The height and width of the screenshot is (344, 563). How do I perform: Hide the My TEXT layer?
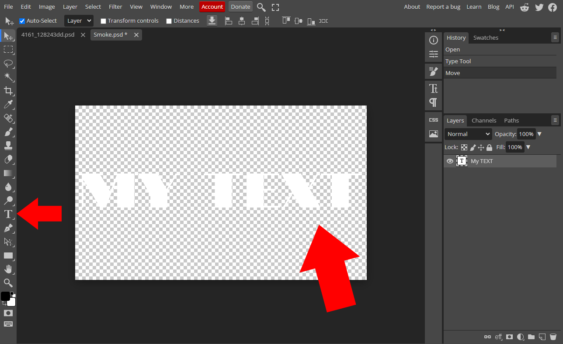(450, 161)
